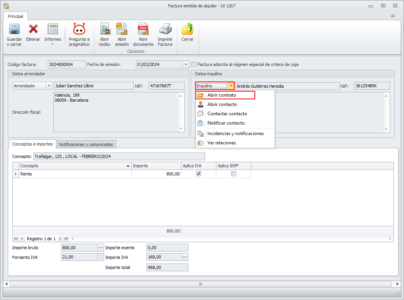This screenshot has width=404, height=300.
Task: Open the Fecha de emisión date dropdown
Action: pyautogui.click(x=186, y=64)
